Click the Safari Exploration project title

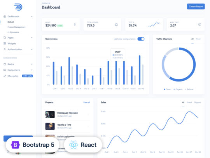coord(66,137)
